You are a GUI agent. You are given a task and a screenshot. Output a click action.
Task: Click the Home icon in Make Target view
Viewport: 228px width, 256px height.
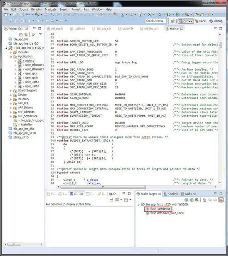204,200
